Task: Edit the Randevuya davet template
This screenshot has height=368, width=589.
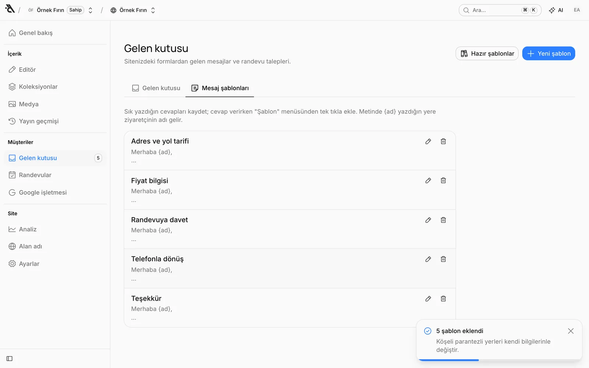Action: point(428,220)
